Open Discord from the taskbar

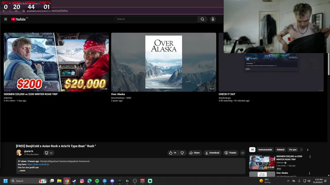pos(112,181)
